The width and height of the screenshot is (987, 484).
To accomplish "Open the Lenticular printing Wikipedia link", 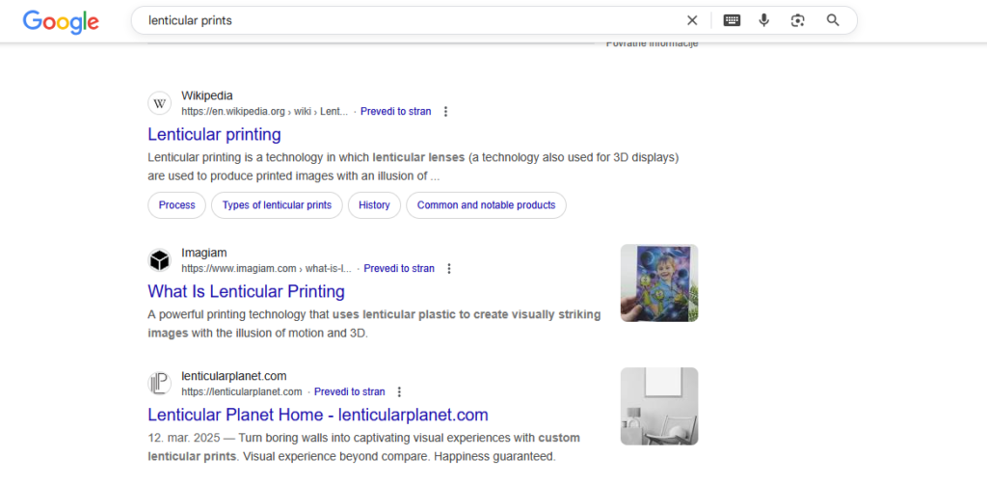I will tap(214, 134).
